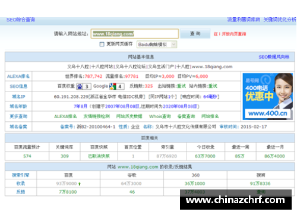The image size is (297, 215).
Task: Click green up arrow beside 93万9000
Action: click(x=80, y=184)
